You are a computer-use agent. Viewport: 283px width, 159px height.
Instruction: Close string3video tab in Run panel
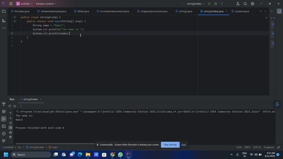41,99
